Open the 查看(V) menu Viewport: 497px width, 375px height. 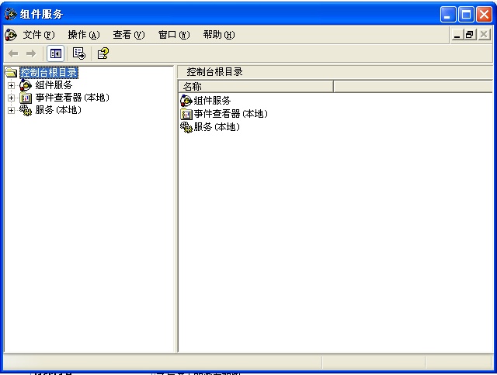coord(129,34)
